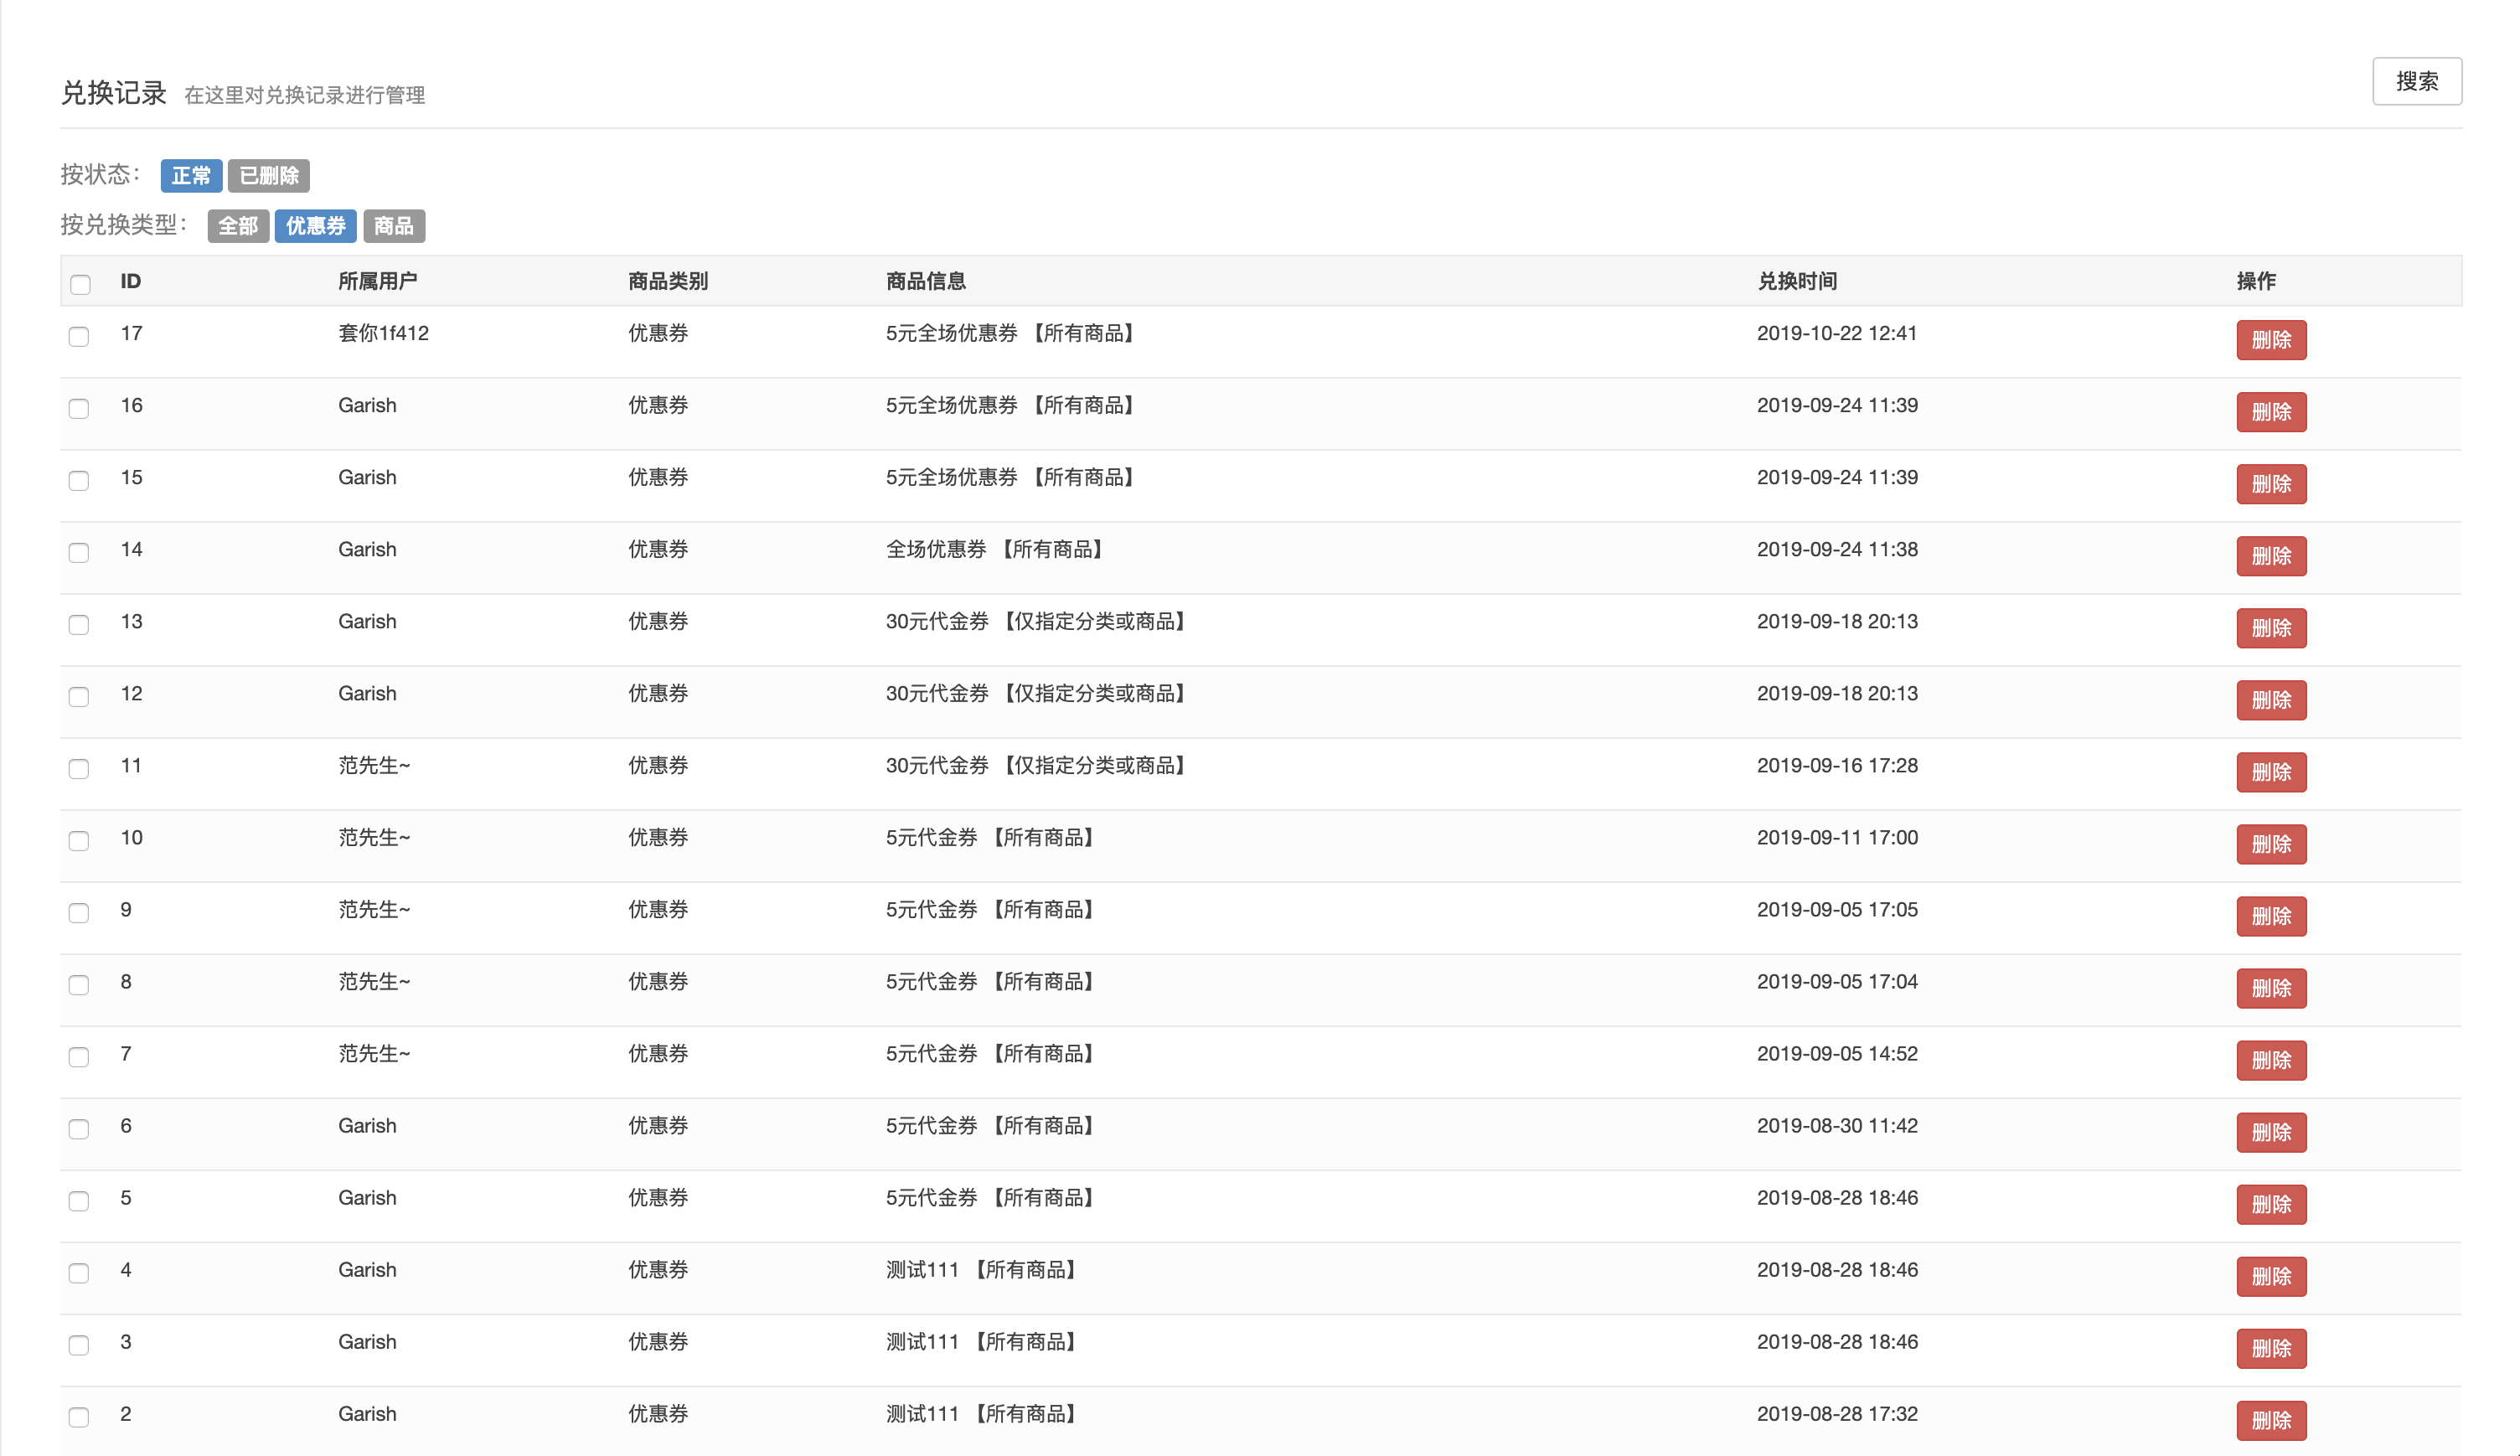Delete record 16 with 删除 button
The image size is (2520, 1456).
point(2271,412)
